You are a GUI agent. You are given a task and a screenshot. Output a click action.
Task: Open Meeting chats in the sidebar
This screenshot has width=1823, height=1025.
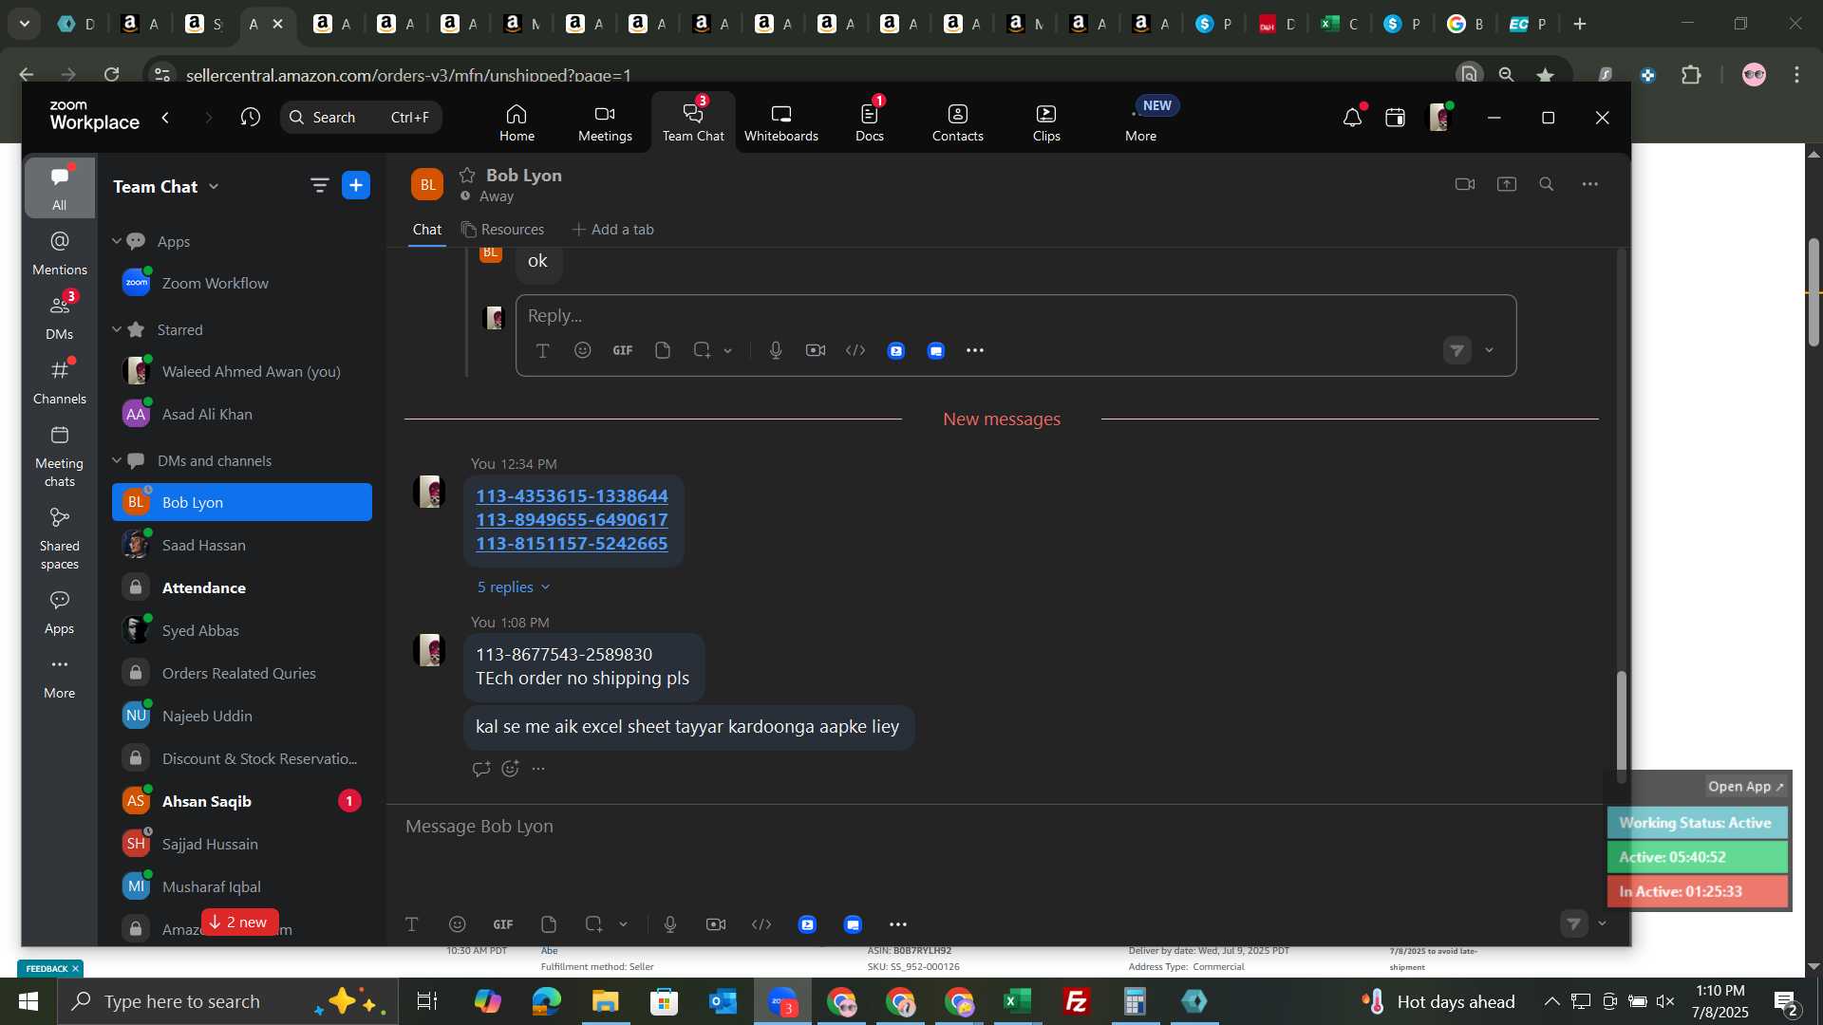[x=60, y=457]
